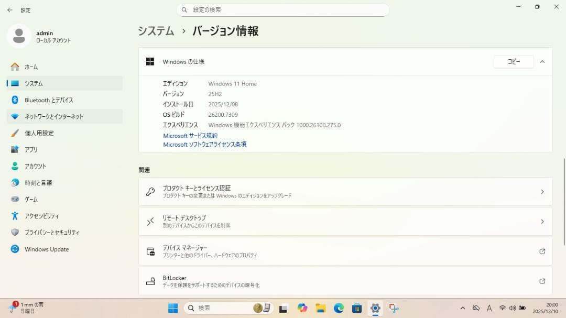Click the IME input indicator A

(489, 308)
